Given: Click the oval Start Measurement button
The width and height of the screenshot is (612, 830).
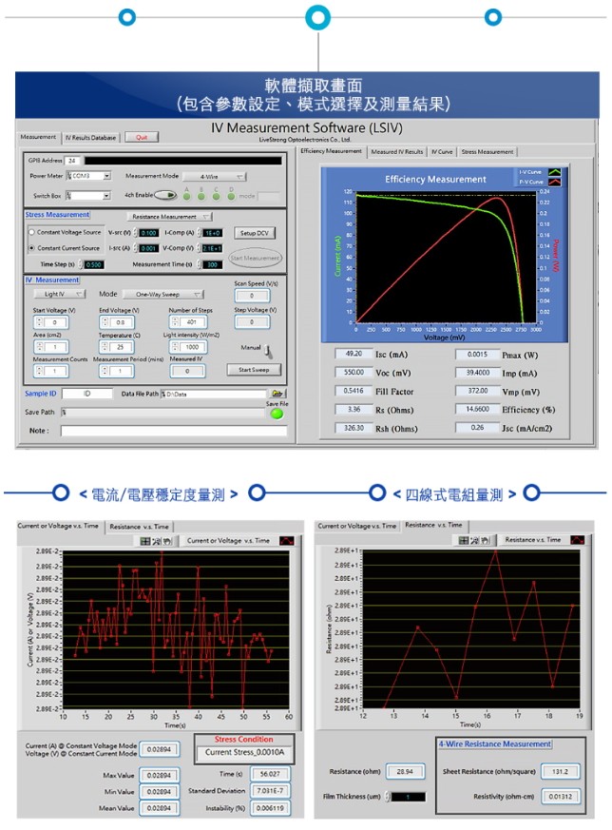Looking at the screenshot, I should point(255,258).
